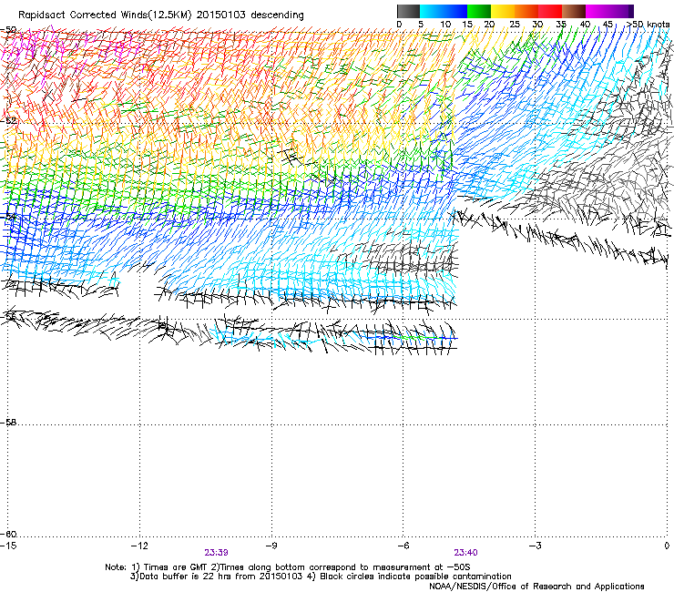Click the -12 longitude axis label
Image resolution: width=674 pixels, height=592 pixels.
click(x=139, y=546)
